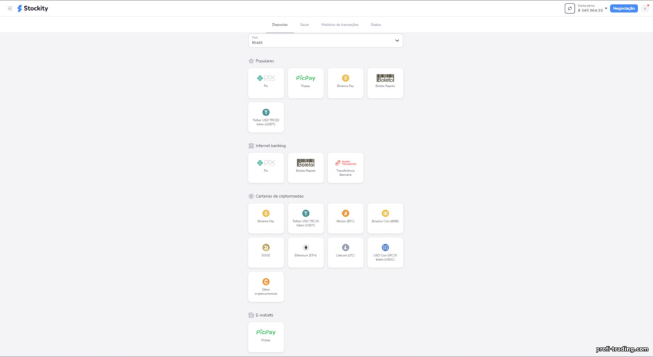The image size is (653, 357).
Task: Choose the DOGE payment card
Action: pyautogui.click(x=266, y=252)
